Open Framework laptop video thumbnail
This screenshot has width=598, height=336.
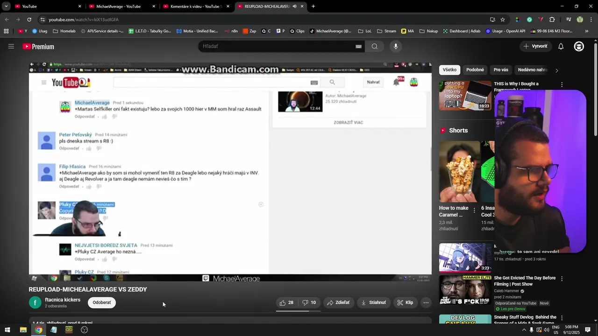coord(465,96)
